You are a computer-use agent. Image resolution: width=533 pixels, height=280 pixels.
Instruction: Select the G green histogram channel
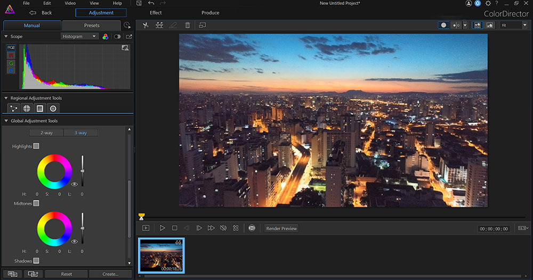[x=11, y=63]
